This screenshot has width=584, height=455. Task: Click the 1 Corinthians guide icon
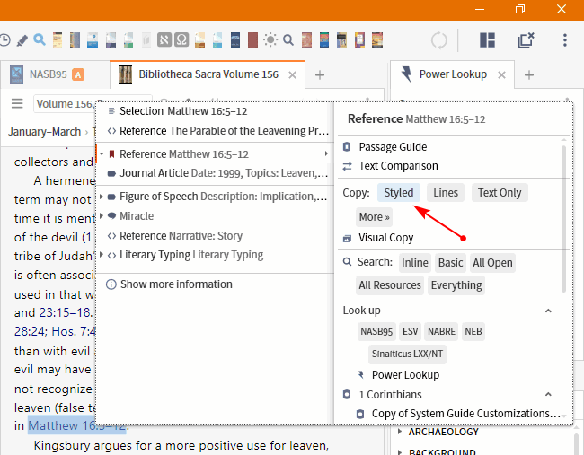(x=347, y=394)
